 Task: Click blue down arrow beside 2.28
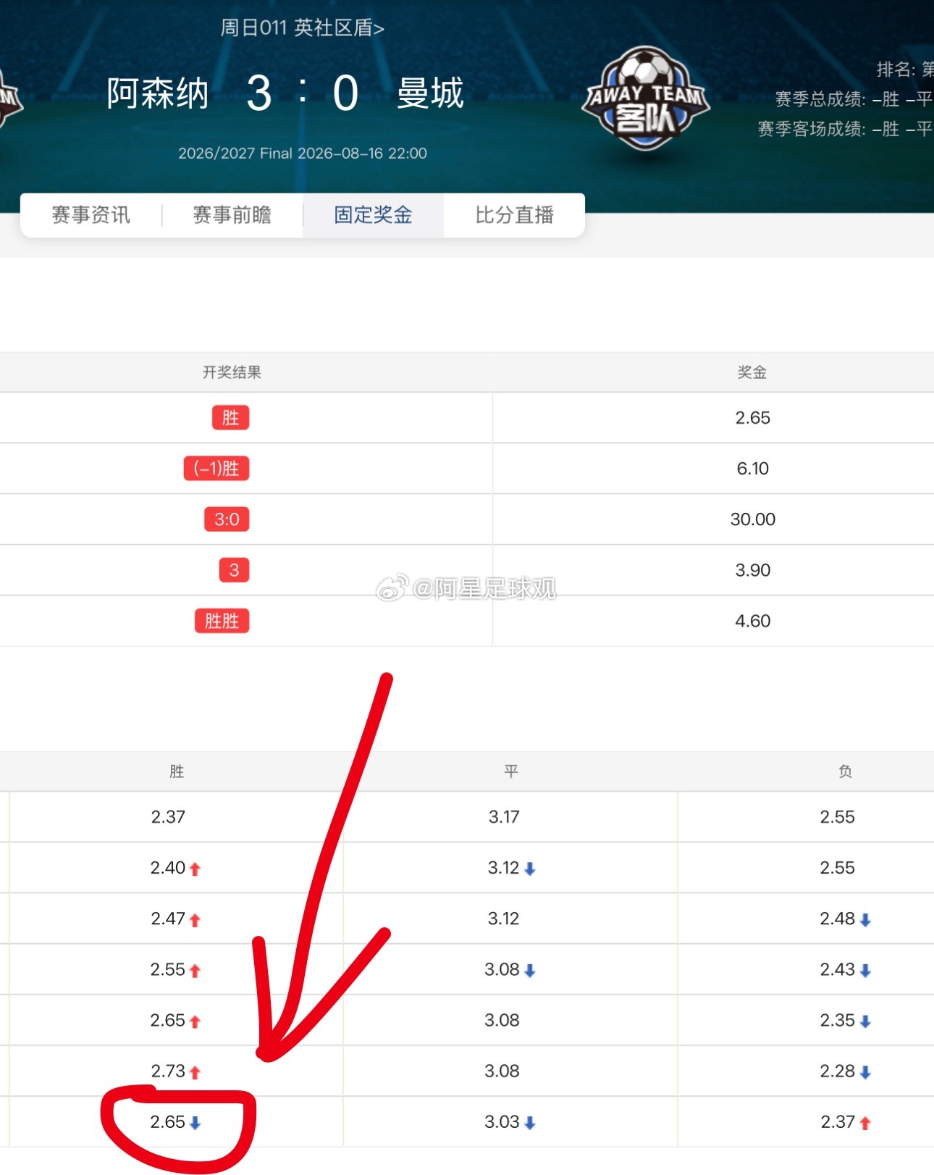click(x=865, y=1072)
